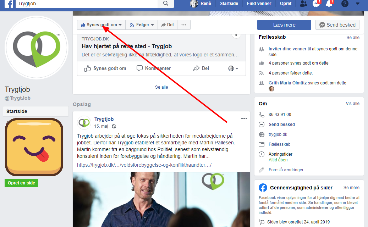
Task: Open the Følger dropdown
Action: pyautogui.click(x=142, y=25)
